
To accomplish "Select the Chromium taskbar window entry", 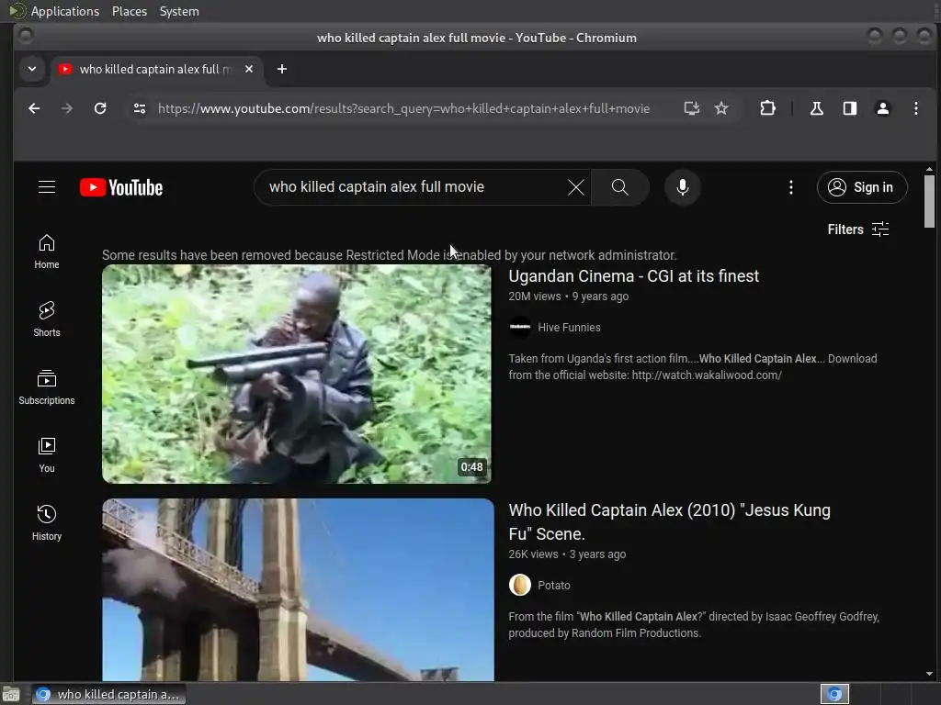I will click(108, 694).
